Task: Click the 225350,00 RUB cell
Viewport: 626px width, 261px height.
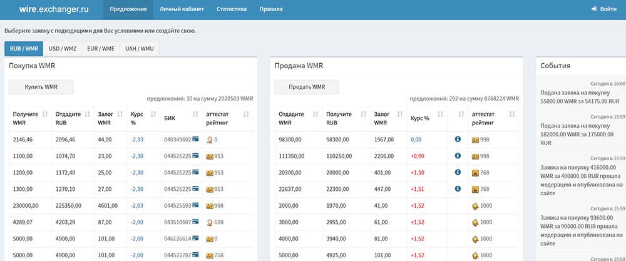Action: 68,206
